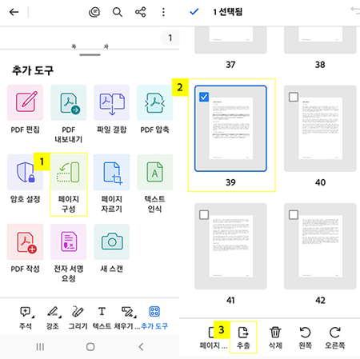Select the 강조 highlight tool
The width and height of the screenshot is (360, 359).
[53, 318]
